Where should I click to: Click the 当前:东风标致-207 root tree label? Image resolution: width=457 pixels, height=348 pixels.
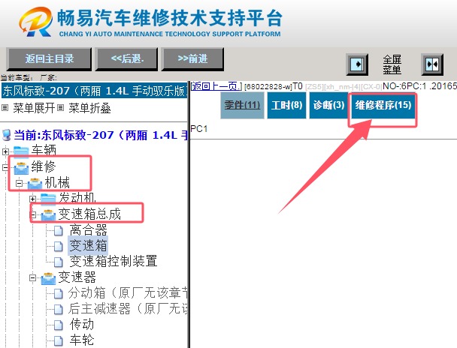[100, 135]
